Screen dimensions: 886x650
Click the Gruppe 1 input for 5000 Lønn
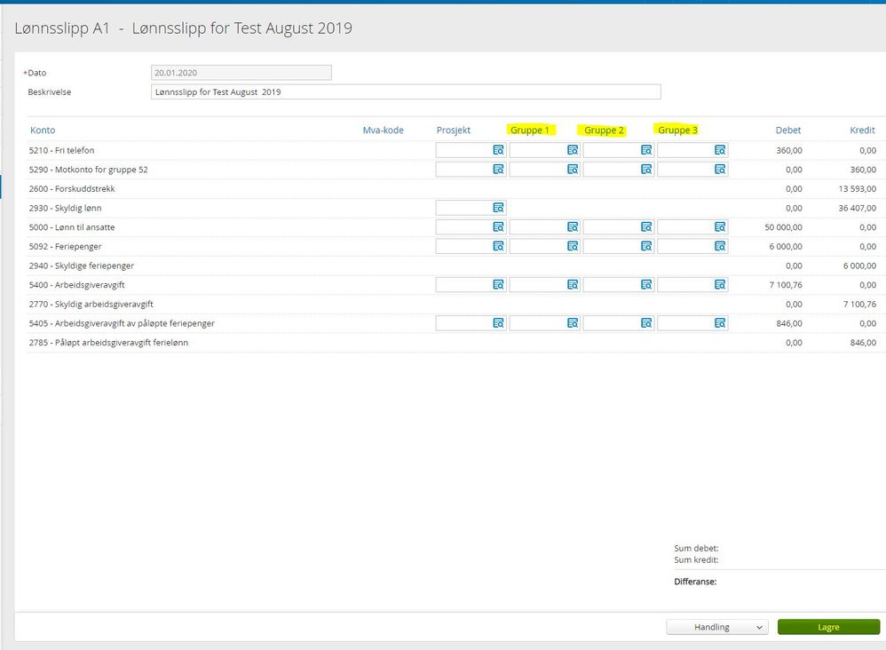538,227
